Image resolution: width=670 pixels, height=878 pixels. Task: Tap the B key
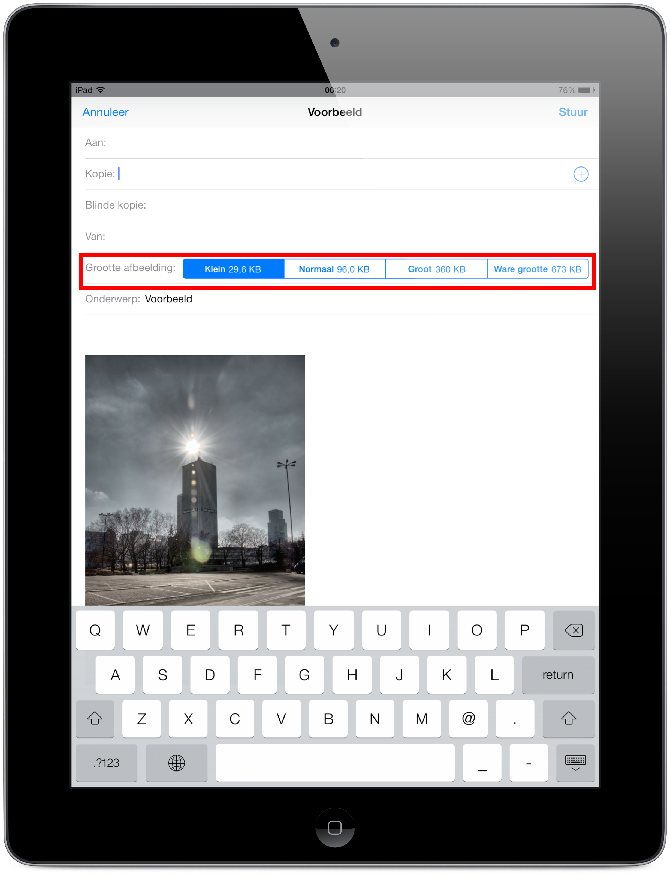click(328, 718)
